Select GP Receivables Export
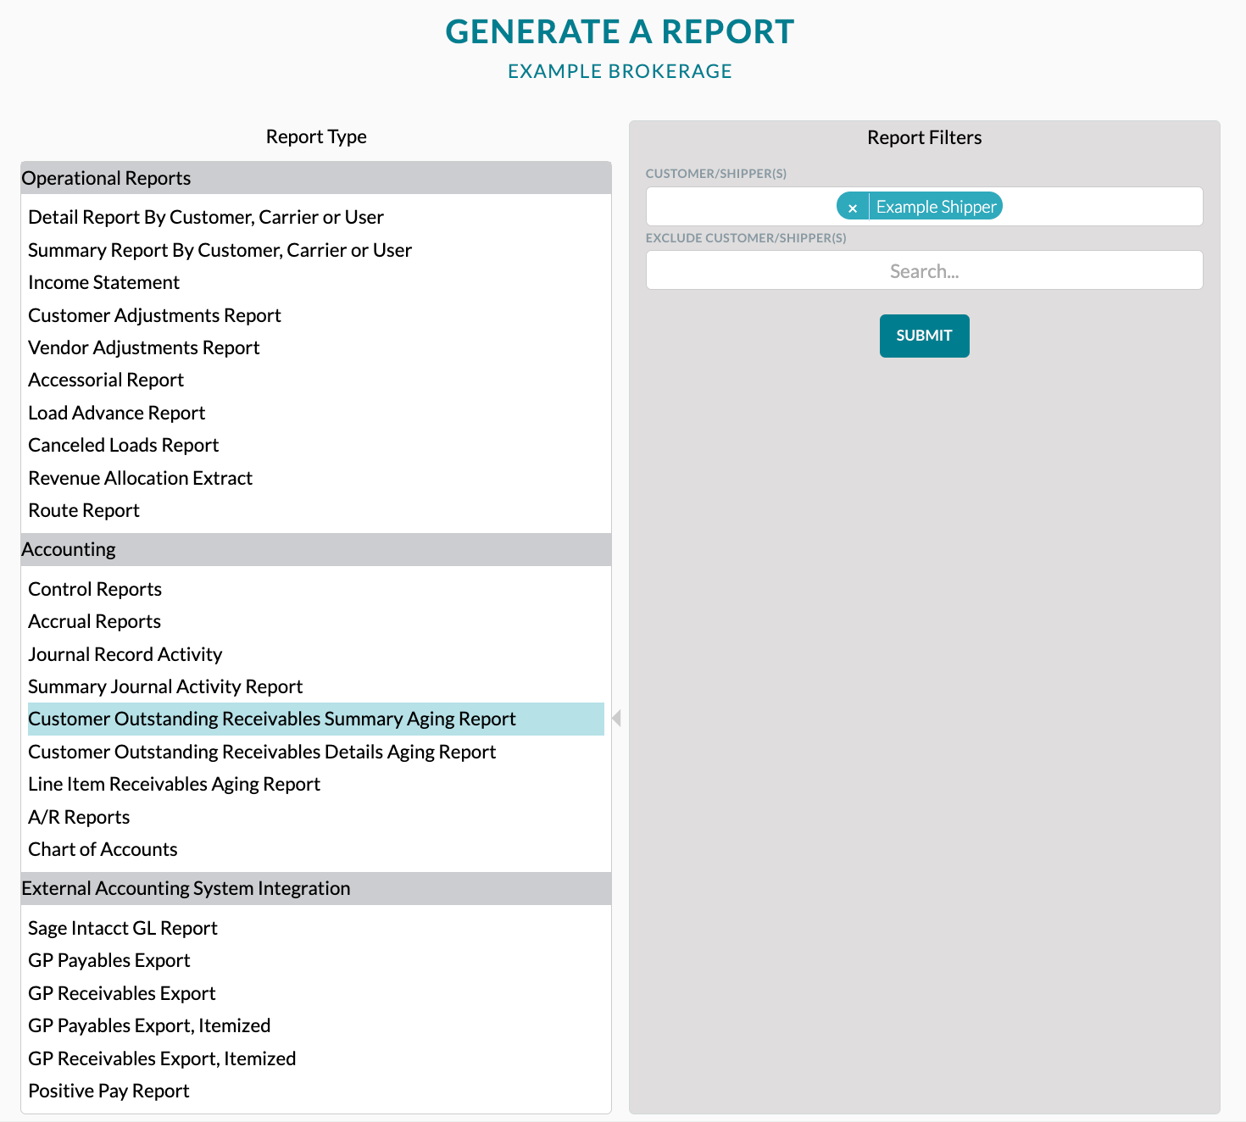This screenshot has height=1122, width=1246. pos(122,993)
